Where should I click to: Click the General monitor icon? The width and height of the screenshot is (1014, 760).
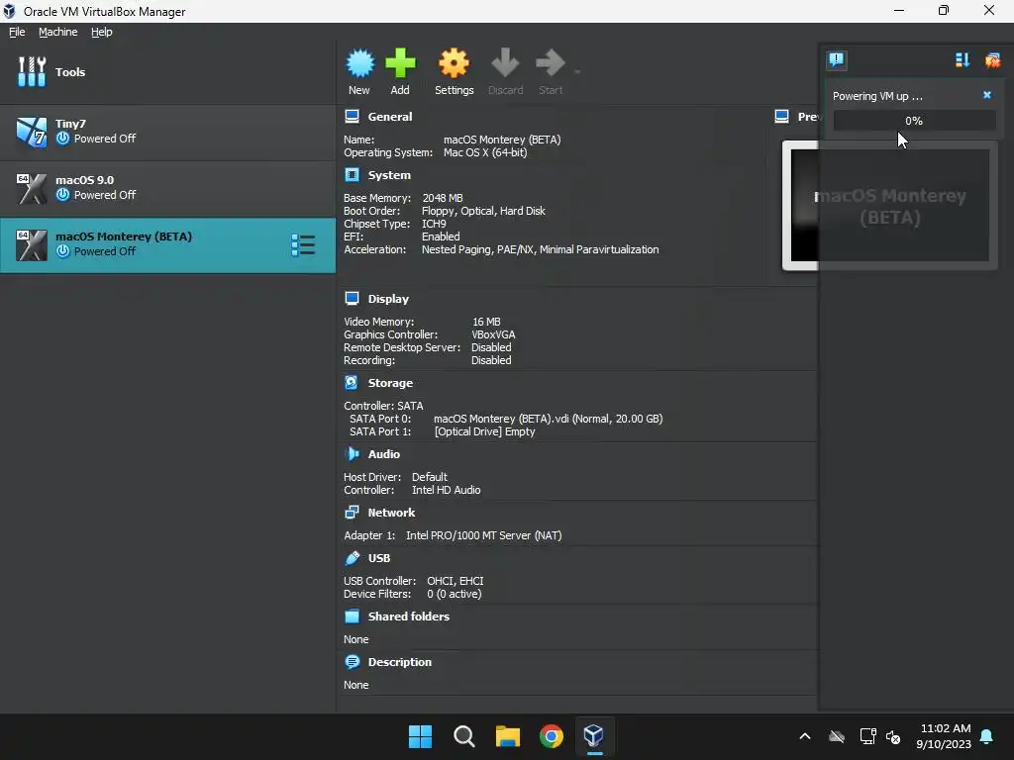352,117
